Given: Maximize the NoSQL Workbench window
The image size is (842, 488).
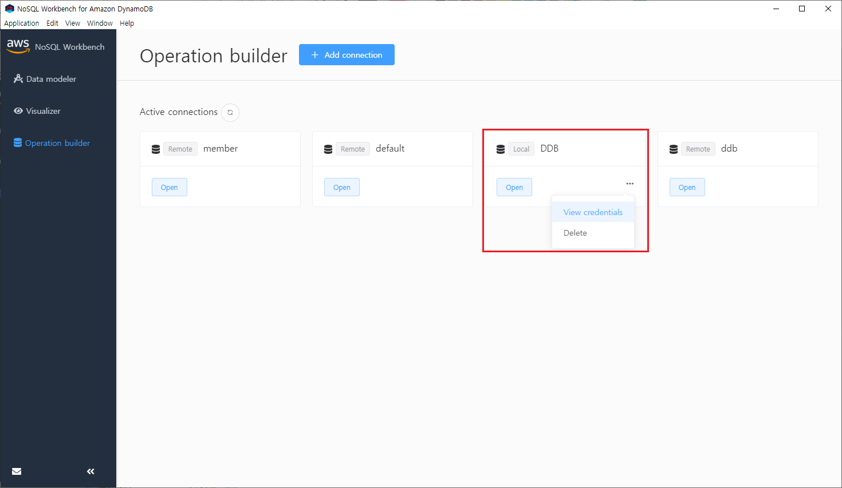Looking at the screenshot, I should 802,9.
